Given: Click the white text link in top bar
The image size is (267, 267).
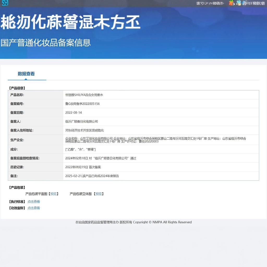Looking at the screenshot, I should pyautogui.click(x=210, y=3).
